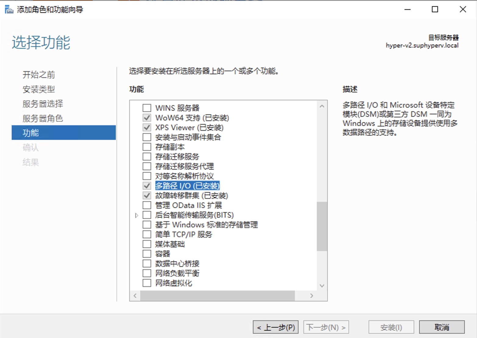Tick 存储迁移服务代理 checkbox
The height and width of the screenshot is (338, 477).
click(147, 166)
